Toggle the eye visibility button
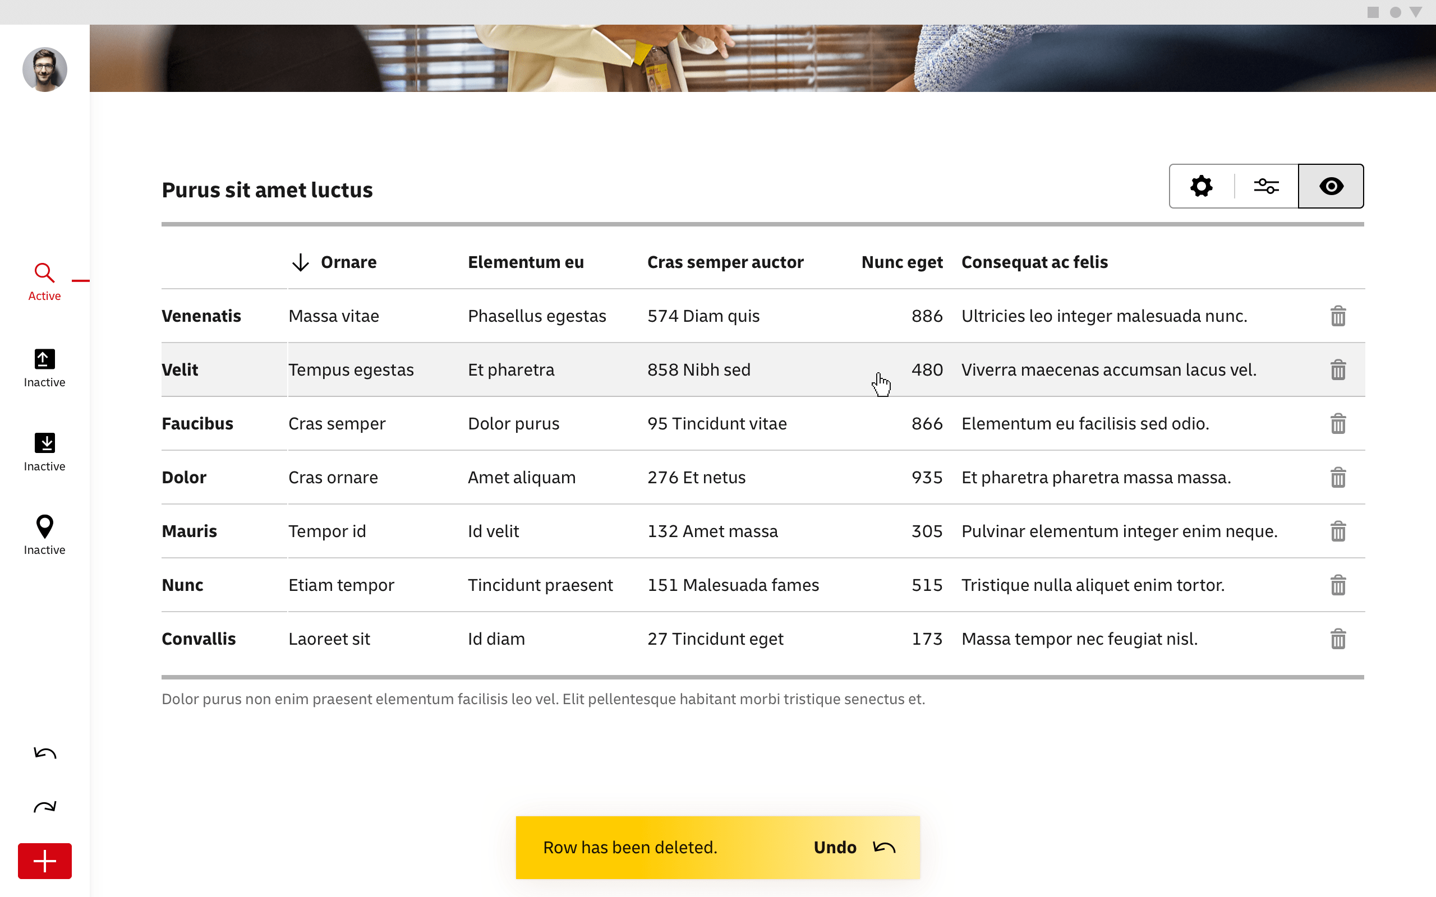This screenshot has width=1436, height=897. pos(1331,186)
